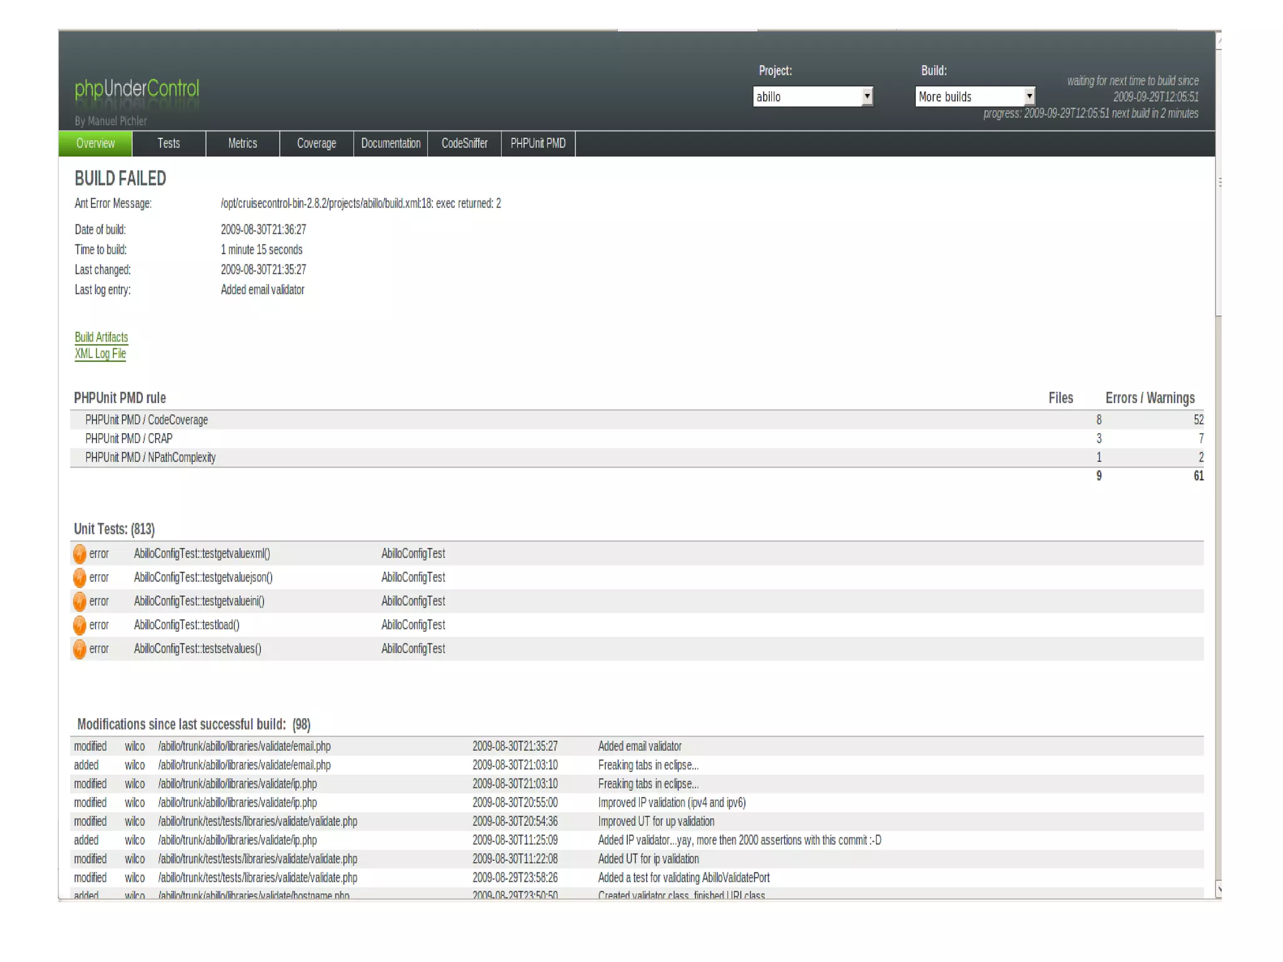This screenshot has height=962, width=1283.
Task: Click the vertical scrollbar thumb
Action: click(1218, 182)
